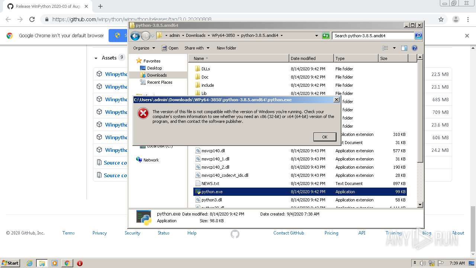Expand dropdown after python-3.8.5.amd64 breadcrumb
This screenshot has width=476, height=268.
tap(282, 36)
